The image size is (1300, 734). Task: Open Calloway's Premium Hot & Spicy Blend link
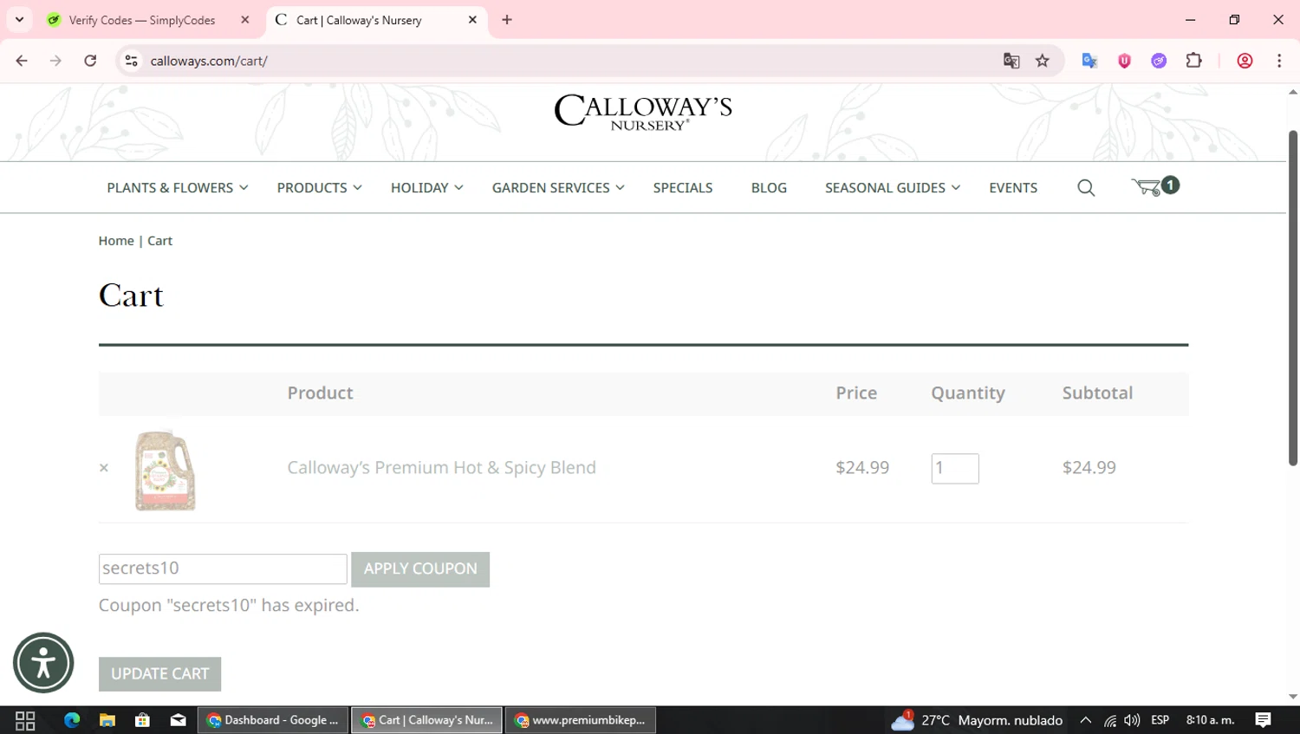[x=442, y=468]
